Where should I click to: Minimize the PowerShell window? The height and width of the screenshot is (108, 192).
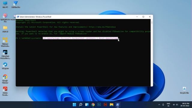137,17
